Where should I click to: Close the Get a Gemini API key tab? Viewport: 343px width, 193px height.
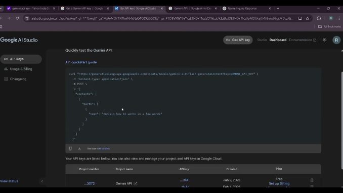[x=108, y=8]
